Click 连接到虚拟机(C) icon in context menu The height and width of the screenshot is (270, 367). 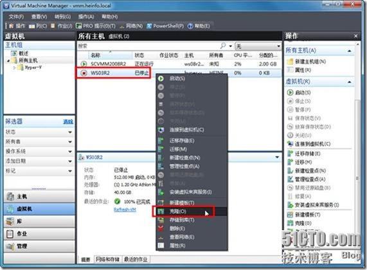coord(161,130)
